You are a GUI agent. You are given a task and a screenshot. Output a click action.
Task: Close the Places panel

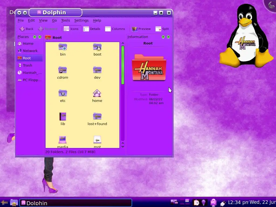pos(40,37)
